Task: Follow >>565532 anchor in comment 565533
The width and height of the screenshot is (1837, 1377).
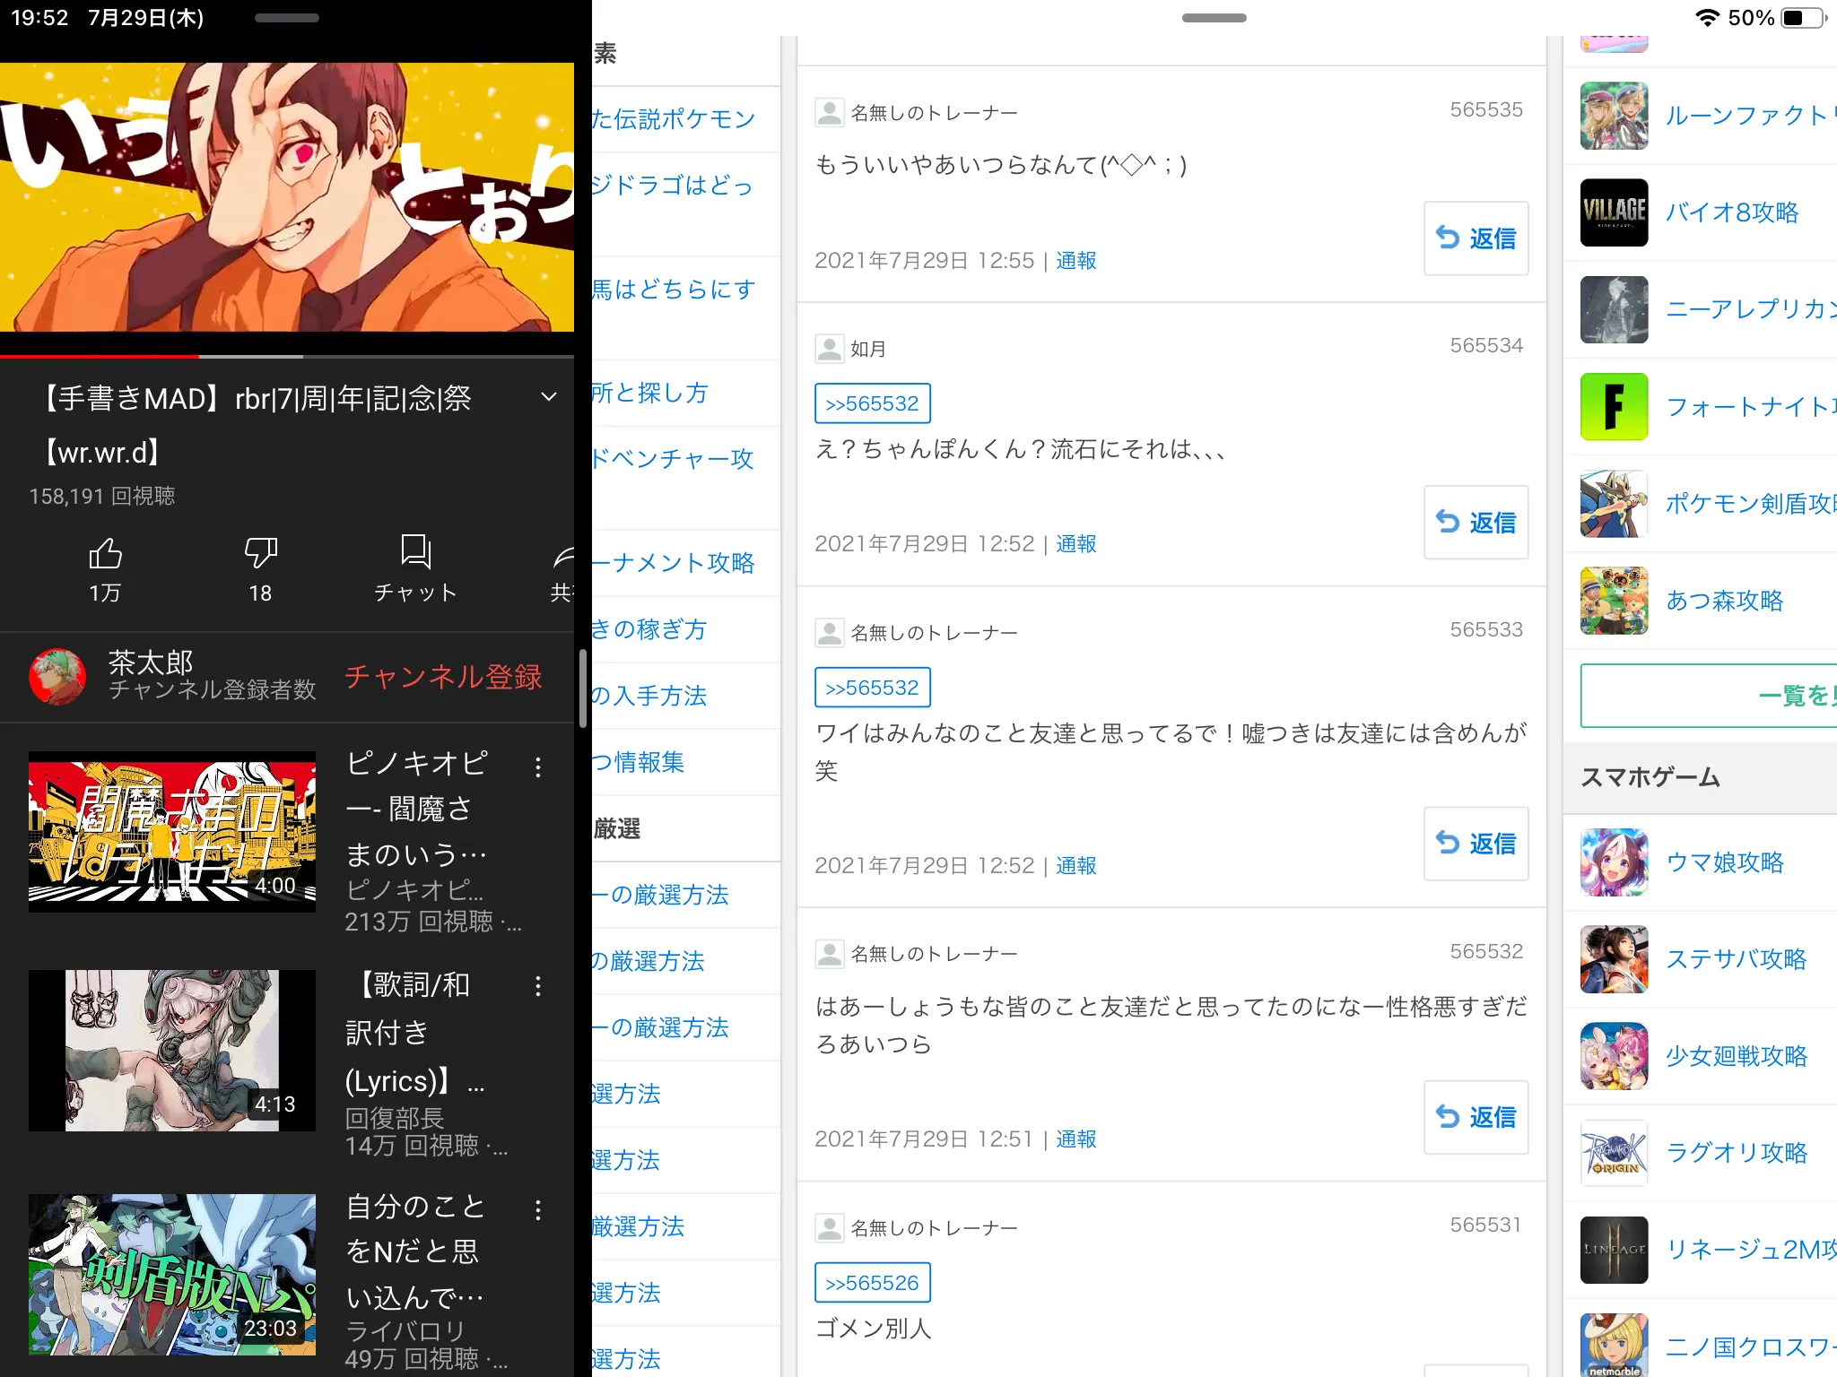Action: pyautogui.click(x=873, y=688)
